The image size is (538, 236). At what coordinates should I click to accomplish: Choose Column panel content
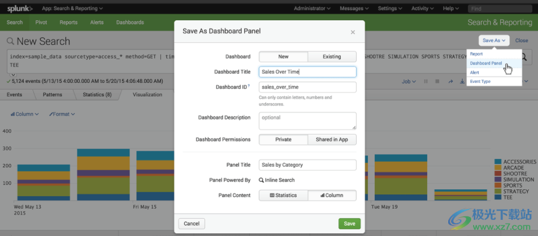[332, 195]
